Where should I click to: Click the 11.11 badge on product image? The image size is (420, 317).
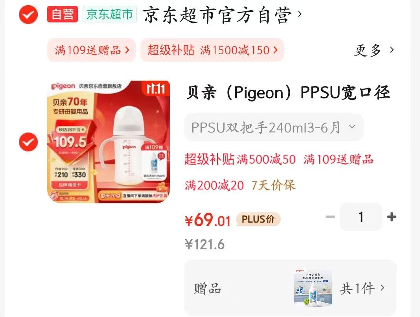pyautogui.click(x=156, y=88)
